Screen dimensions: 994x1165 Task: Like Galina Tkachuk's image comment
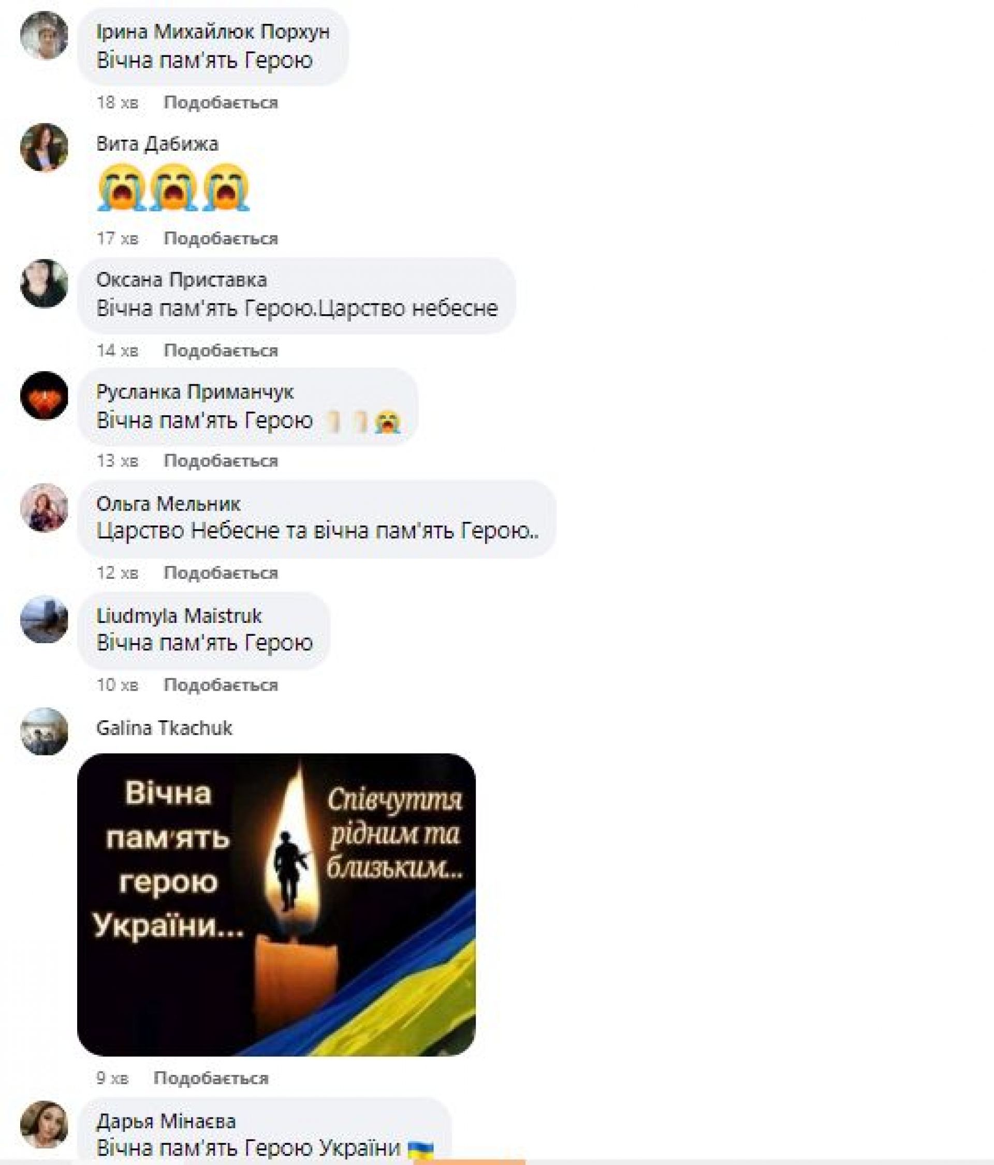pos(211,1077)
